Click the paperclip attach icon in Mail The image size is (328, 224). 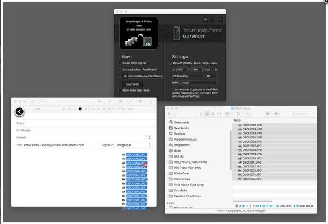tap(109, 101)
